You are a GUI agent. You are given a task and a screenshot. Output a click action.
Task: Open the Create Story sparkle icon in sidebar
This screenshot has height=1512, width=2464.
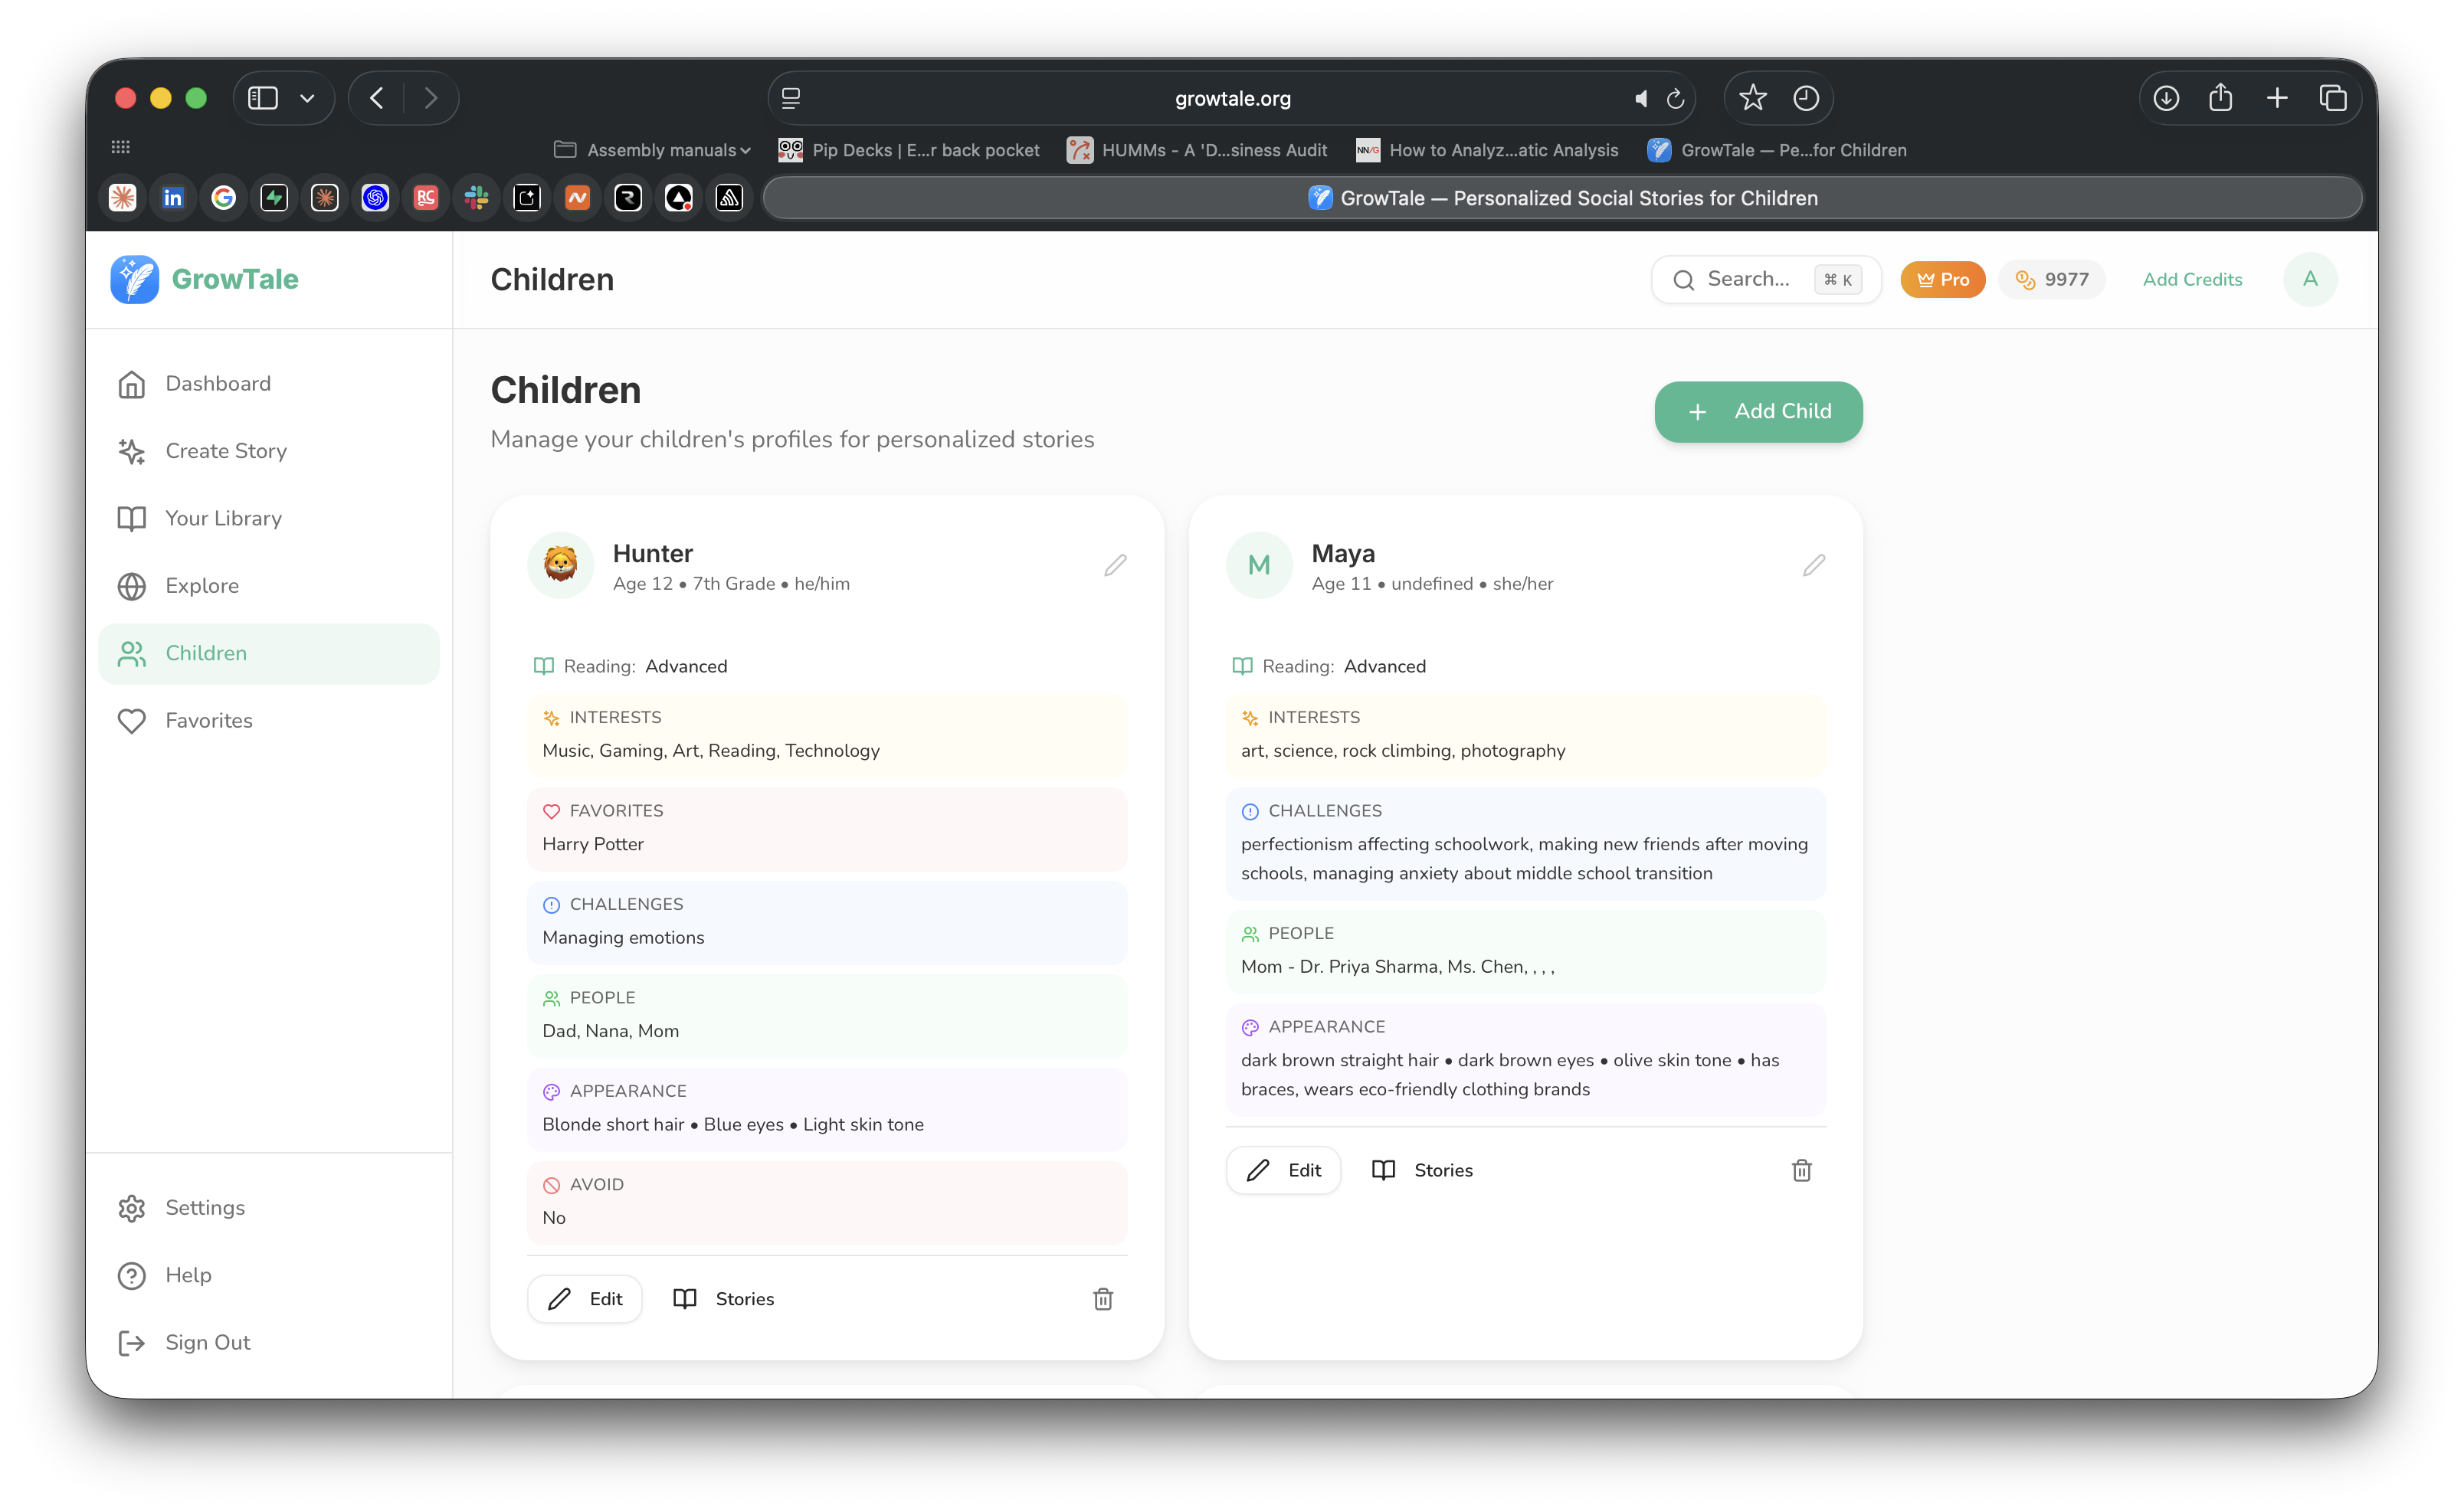pos(132,451)
